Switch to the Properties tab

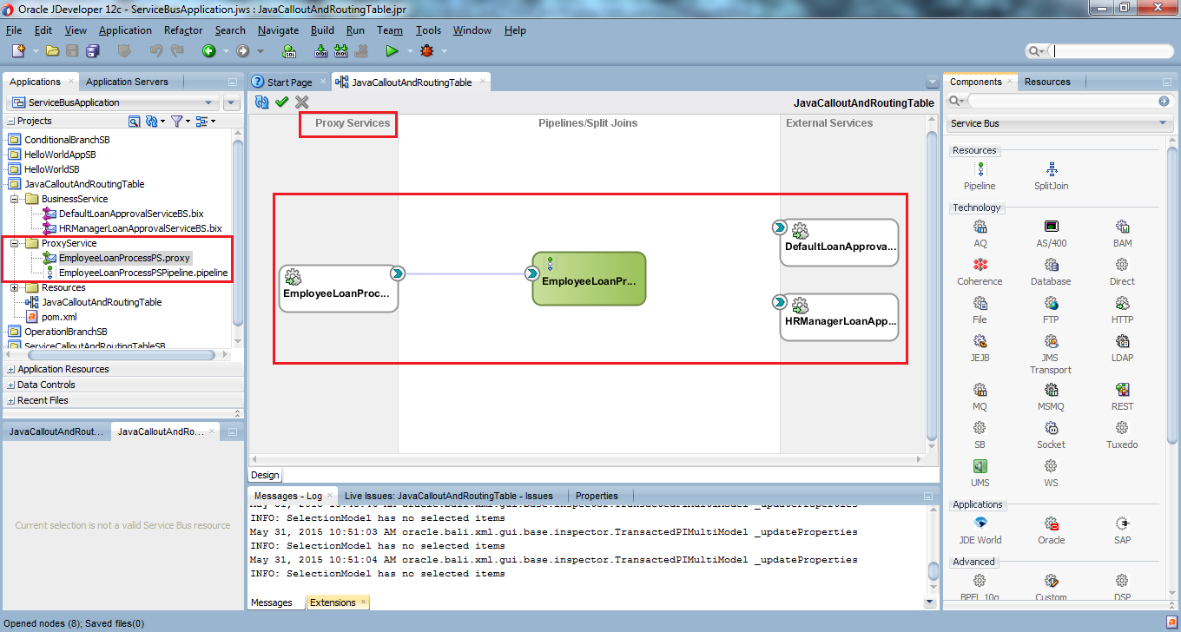coord(597,496)
